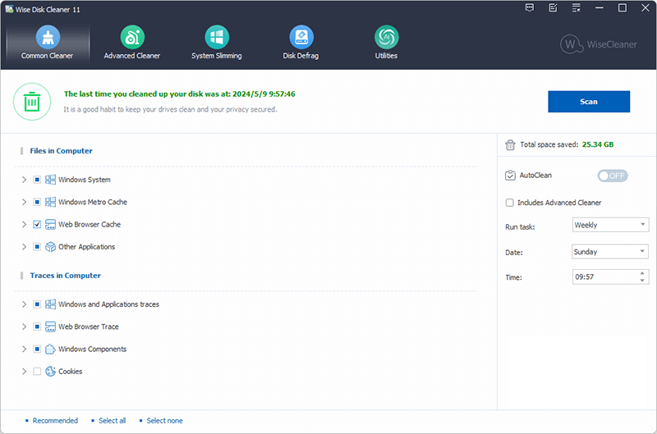
Task: Open the Advanced Cleaner icon
Action: pyautogui.click(x=131, y=37)
